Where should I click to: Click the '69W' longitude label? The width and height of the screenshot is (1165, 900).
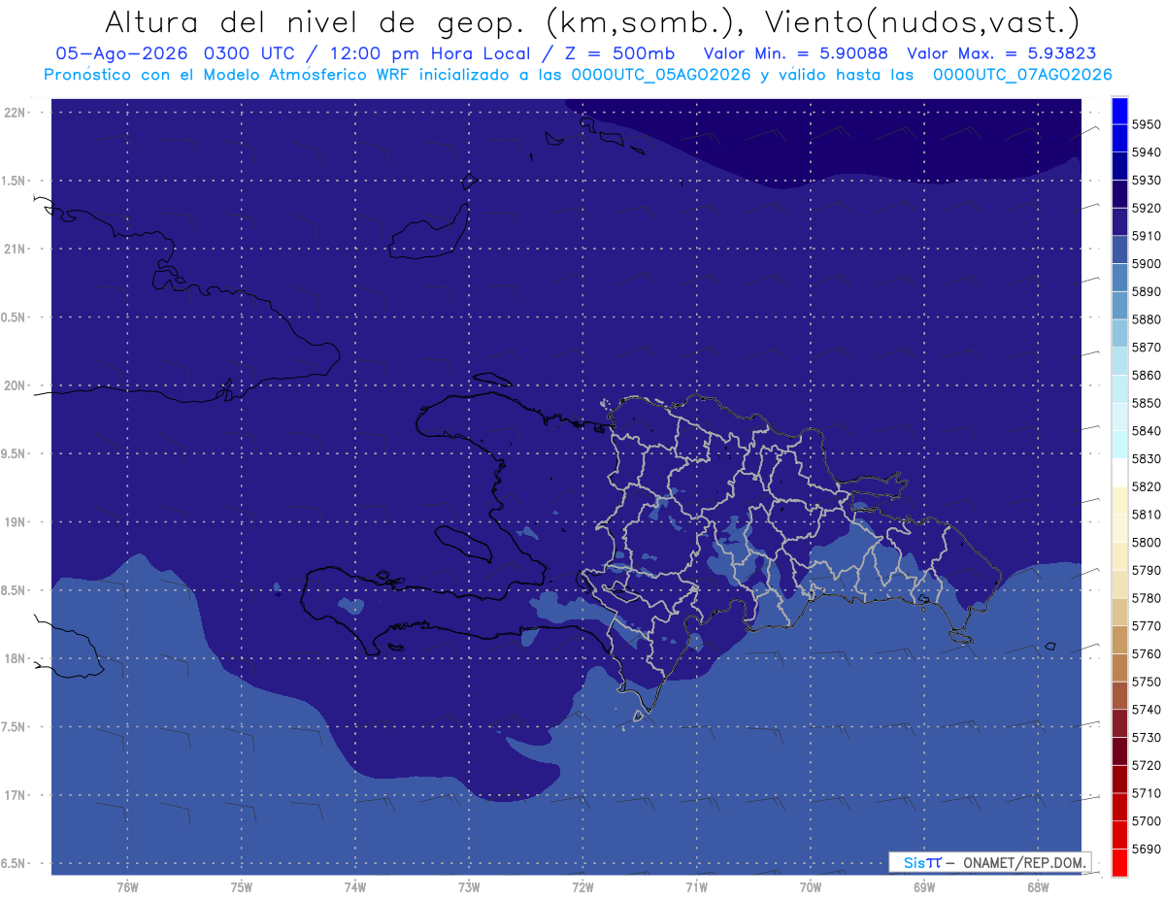(924, 886)
